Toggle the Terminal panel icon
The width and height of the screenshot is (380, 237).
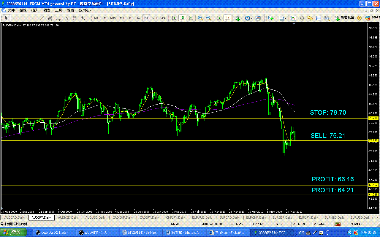point(319,18)
